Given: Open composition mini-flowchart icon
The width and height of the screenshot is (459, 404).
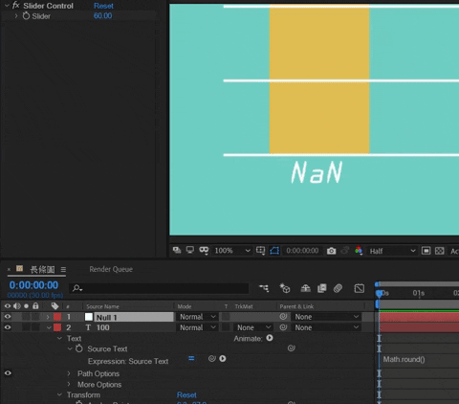Looking at the screenshot, I should click(264, 288).
